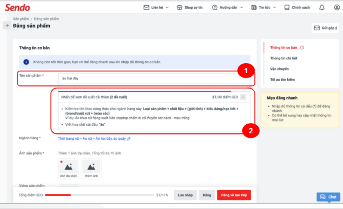
Task: Expand the Hướng dẫn dropdown menu
Action: [228, 7]
